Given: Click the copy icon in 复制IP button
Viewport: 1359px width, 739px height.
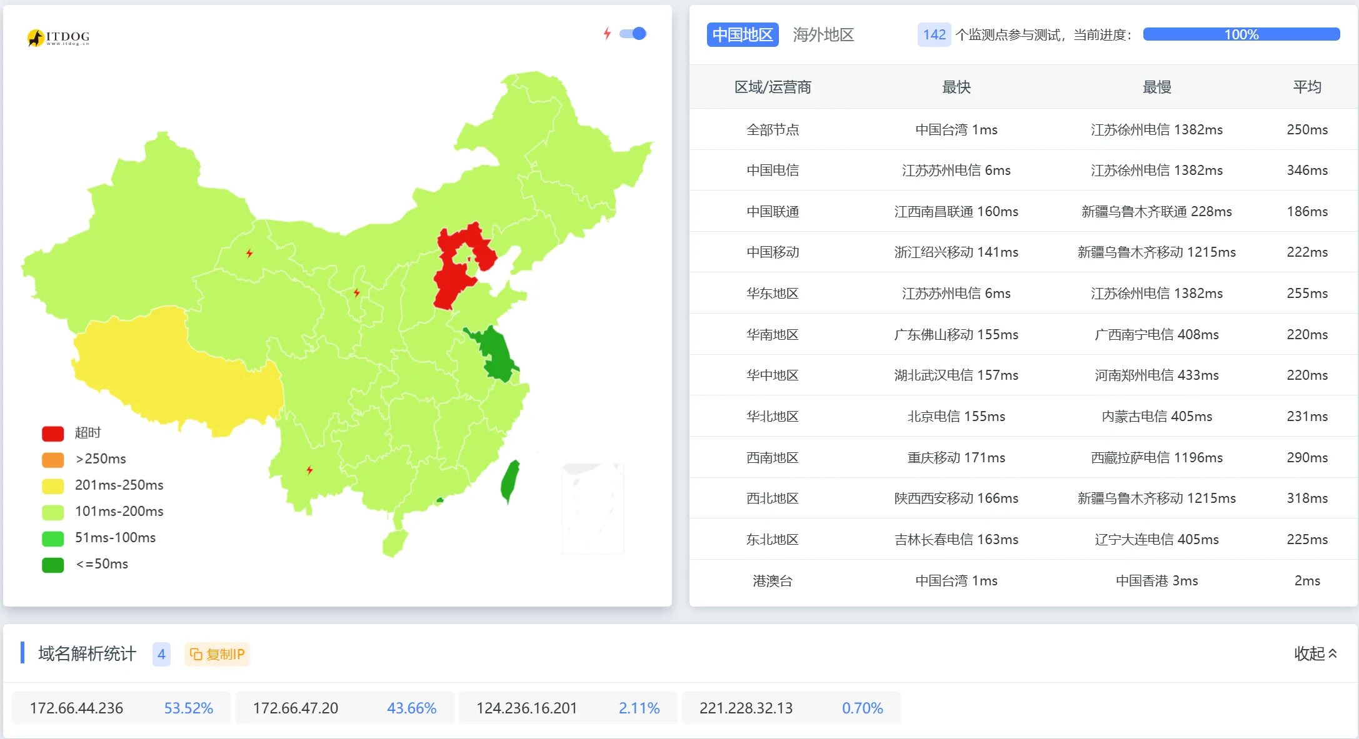Looking at the screenshot, I should [196, 654].
